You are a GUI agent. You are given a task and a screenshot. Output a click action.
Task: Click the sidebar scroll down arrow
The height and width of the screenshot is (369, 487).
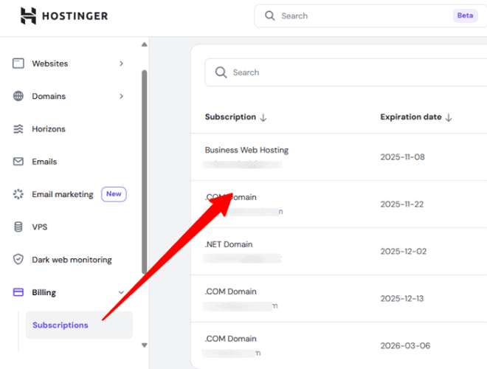coord(144,345)
